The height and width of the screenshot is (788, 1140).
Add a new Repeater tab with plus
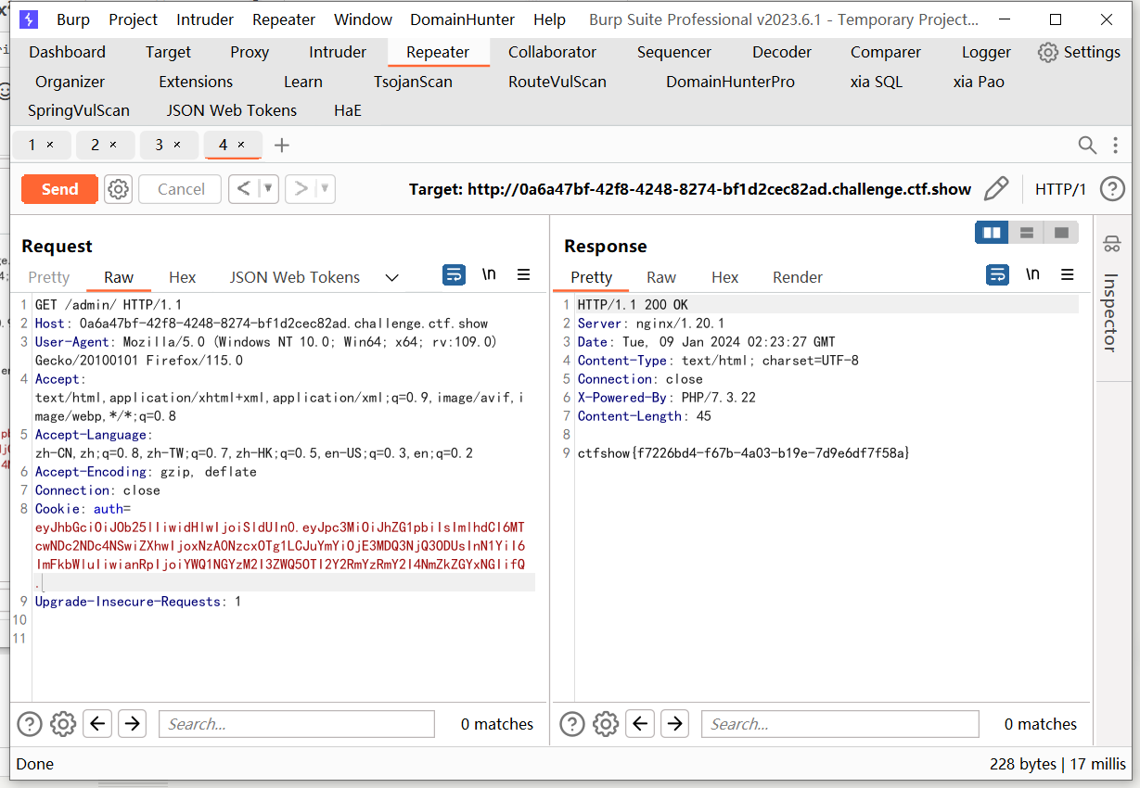[x=282, y=146]
